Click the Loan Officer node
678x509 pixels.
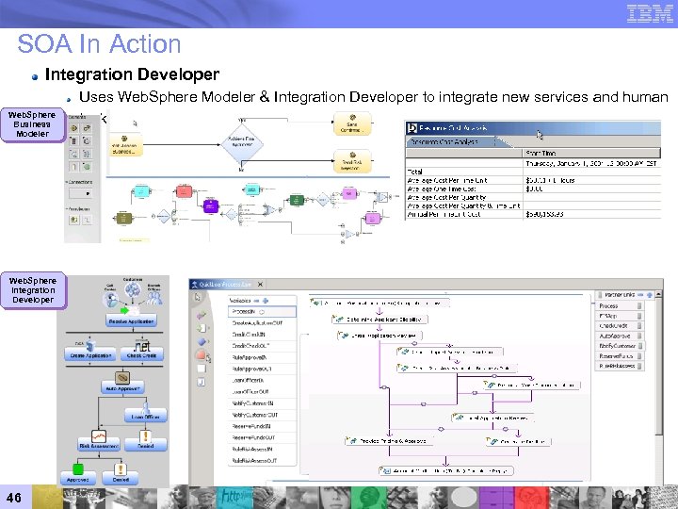[146, 417]
